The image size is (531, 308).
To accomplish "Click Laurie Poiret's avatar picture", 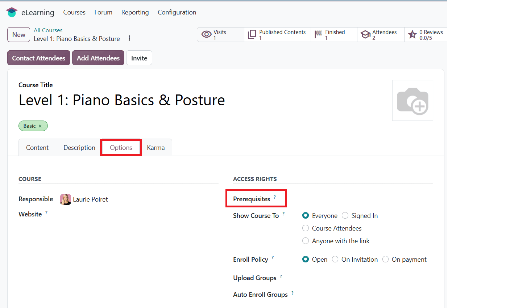I will click(66, 199).
